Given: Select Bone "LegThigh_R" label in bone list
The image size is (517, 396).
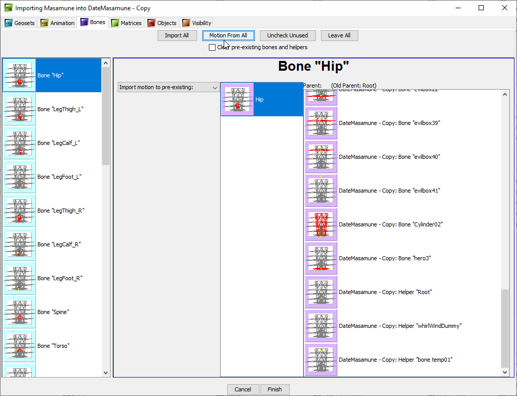Looking at the screenshot, I should point(61,211).
